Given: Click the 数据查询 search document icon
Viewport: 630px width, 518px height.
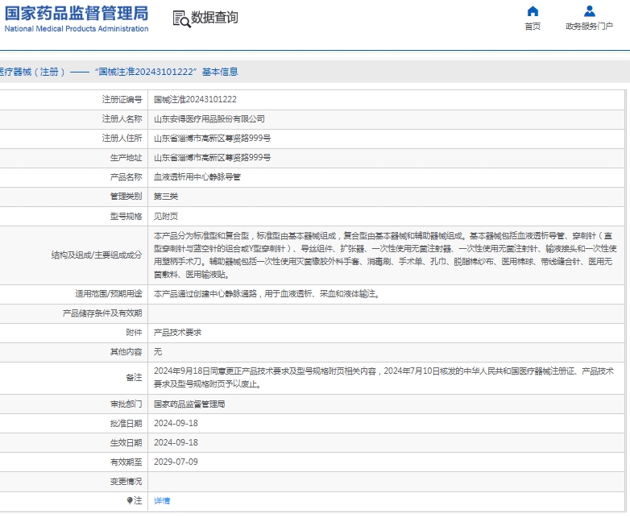Looking at the screenshot, I should (181, 19).
